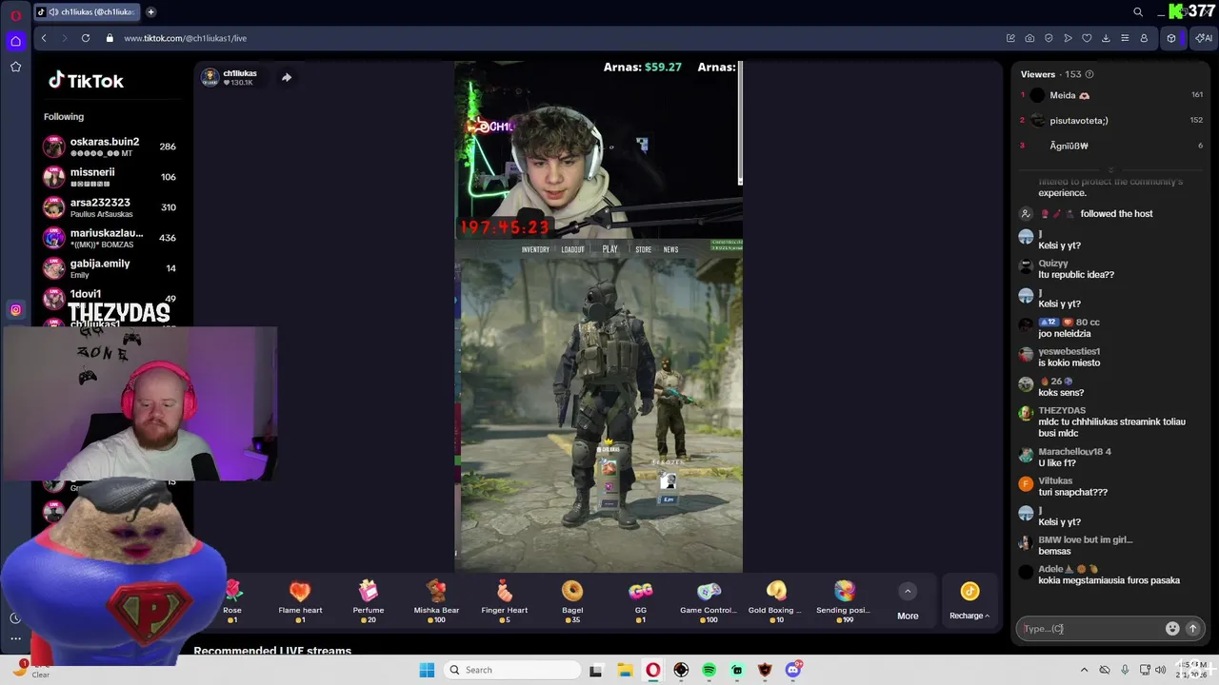Send a Finger Heart gift
This screenshot has width=1219, height=685.
pos(505,601)
